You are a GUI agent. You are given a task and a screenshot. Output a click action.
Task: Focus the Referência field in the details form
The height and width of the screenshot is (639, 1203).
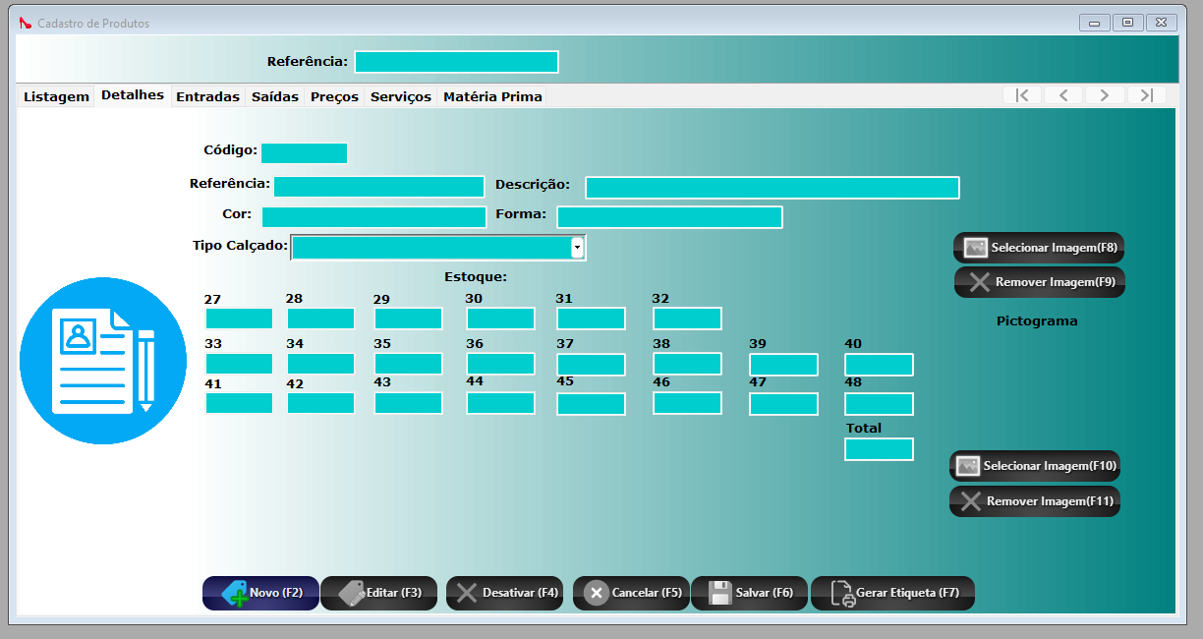click(x=379, y=187)
